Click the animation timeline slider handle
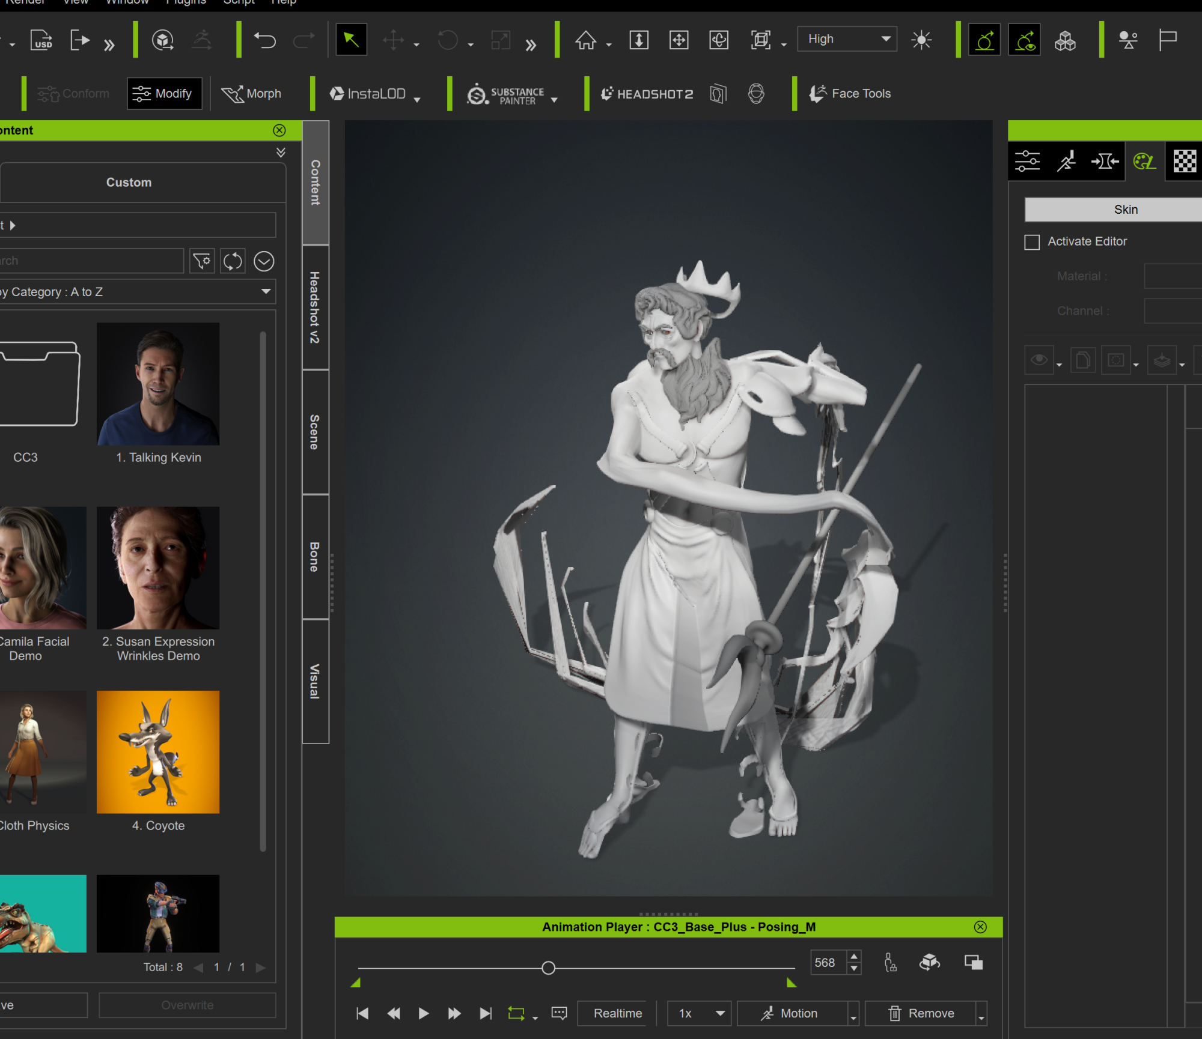The width and height of the screenshot is (1202, 1039). (548, 968)
